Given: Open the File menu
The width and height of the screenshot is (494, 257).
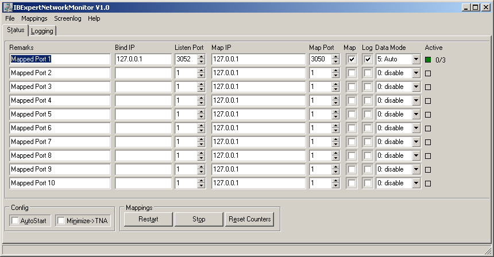Looking at the screenshot, I should pos(10,18).
